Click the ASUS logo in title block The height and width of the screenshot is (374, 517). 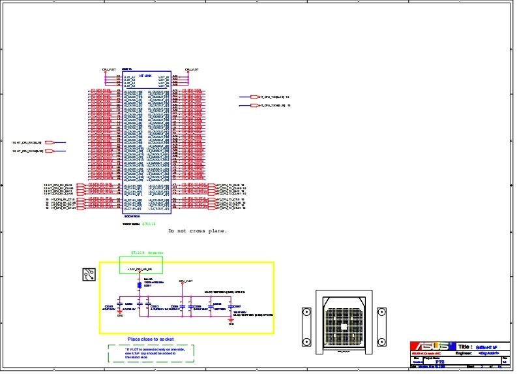coord(432,346)
